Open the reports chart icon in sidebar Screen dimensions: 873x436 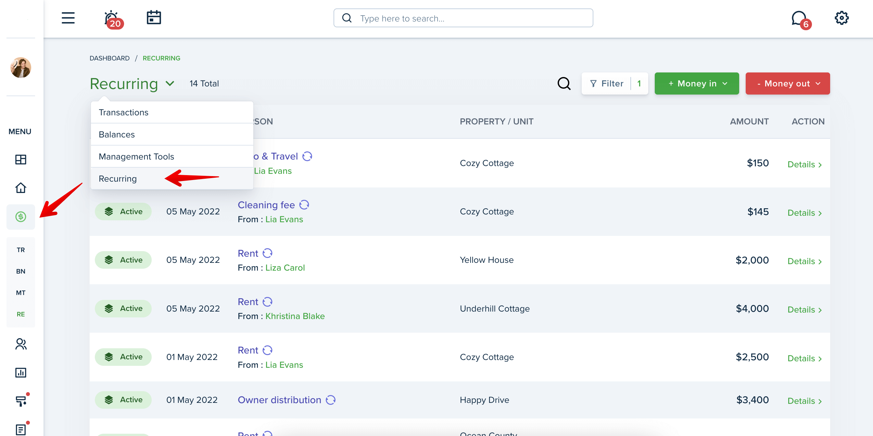click(21, 373)
